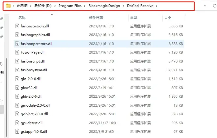Click the navigation pane vertical scrollbar
The height and width of the screenshot is (138, 217).
click(x=7, y=97)
